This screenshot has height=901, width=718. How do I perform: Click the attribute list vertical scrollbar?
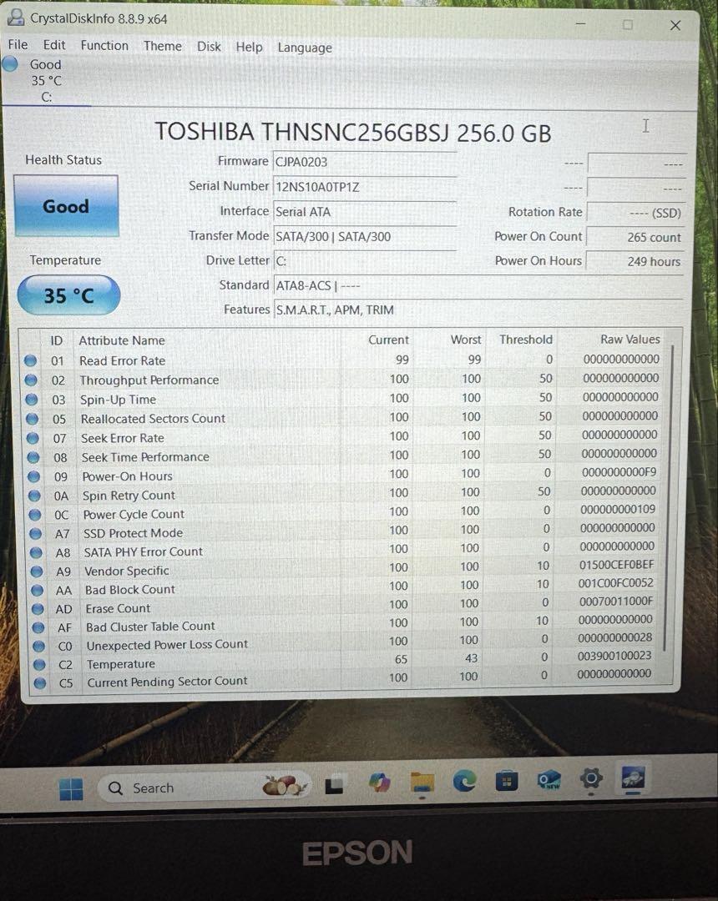669,500
